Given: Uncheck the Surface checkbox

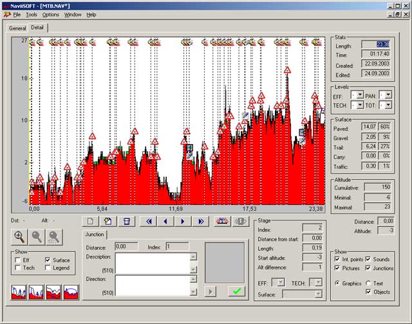Looking at the screenshot, I should tap(48, 260).
